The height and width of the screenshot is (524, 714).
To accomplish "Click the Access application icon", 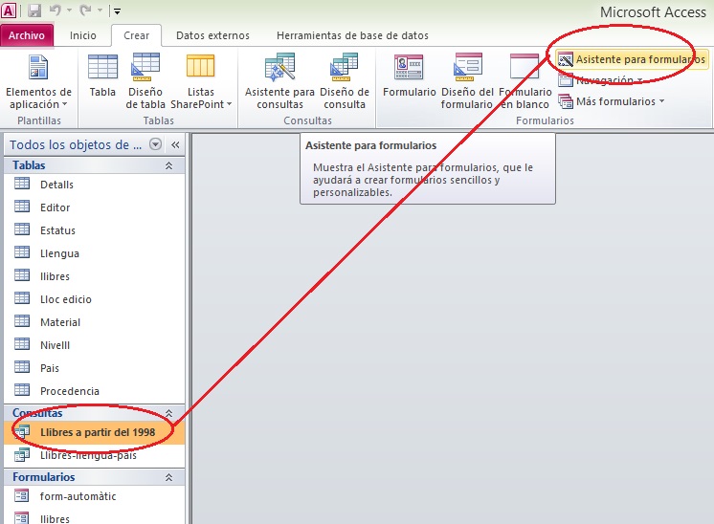I will 9,11.
